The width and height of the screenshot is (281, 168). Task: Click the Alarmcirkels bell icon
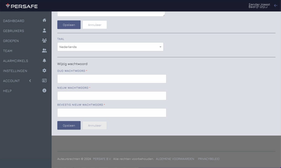click(x=44, y=61)
